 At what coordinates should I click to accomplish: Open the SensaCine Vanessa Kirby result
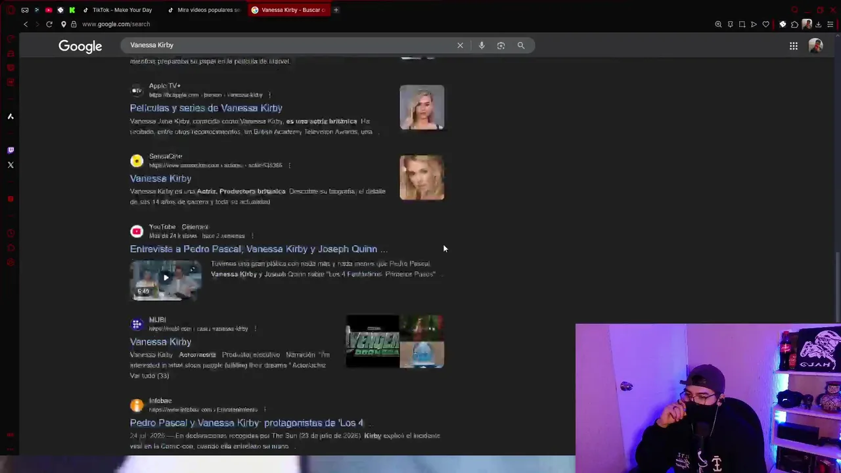click(161, 179)
